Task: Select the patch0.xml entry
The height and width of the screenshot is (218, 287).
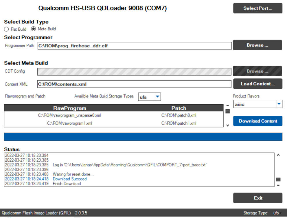Action: point(179,115)
